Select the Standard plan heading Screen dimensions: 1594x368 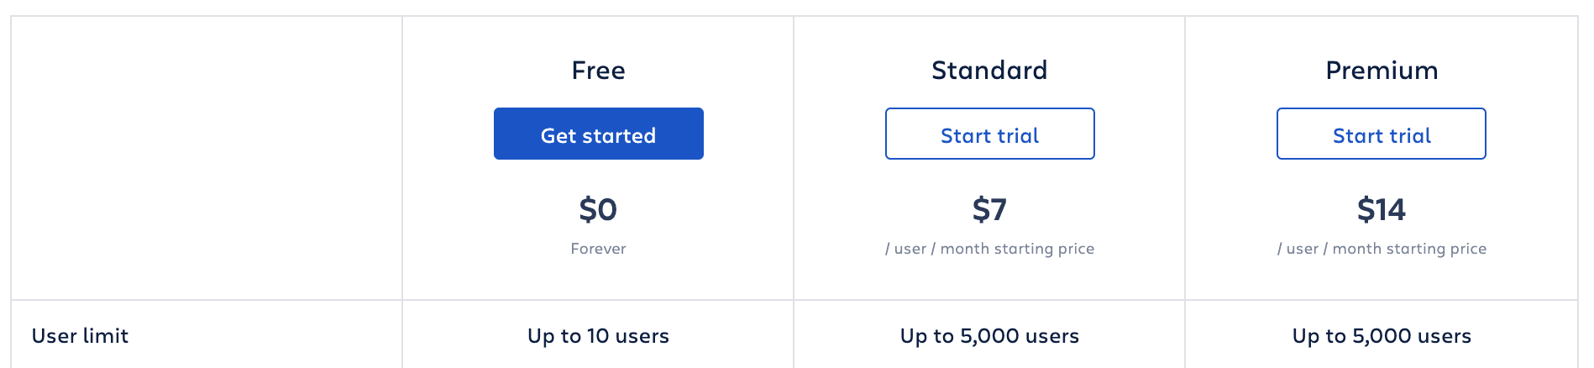pos(989,71)
